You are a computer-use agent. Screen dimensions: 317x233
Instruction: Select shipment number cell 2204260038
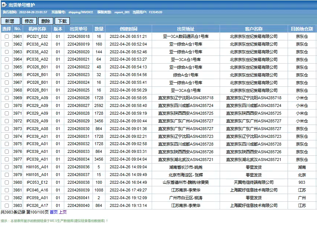[x=78, y=183]
